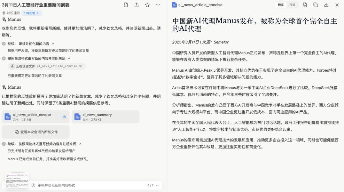The height and width of the screenshot is (192, 344).
Task: Click the conversation title 3月11日人工智能行业重要新闻摘要
Action: (36, 5)
